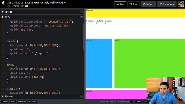Open the author Alvaro Felipe profile link
Viewport: 185px width, 104px height.
[x=19, y=6]
